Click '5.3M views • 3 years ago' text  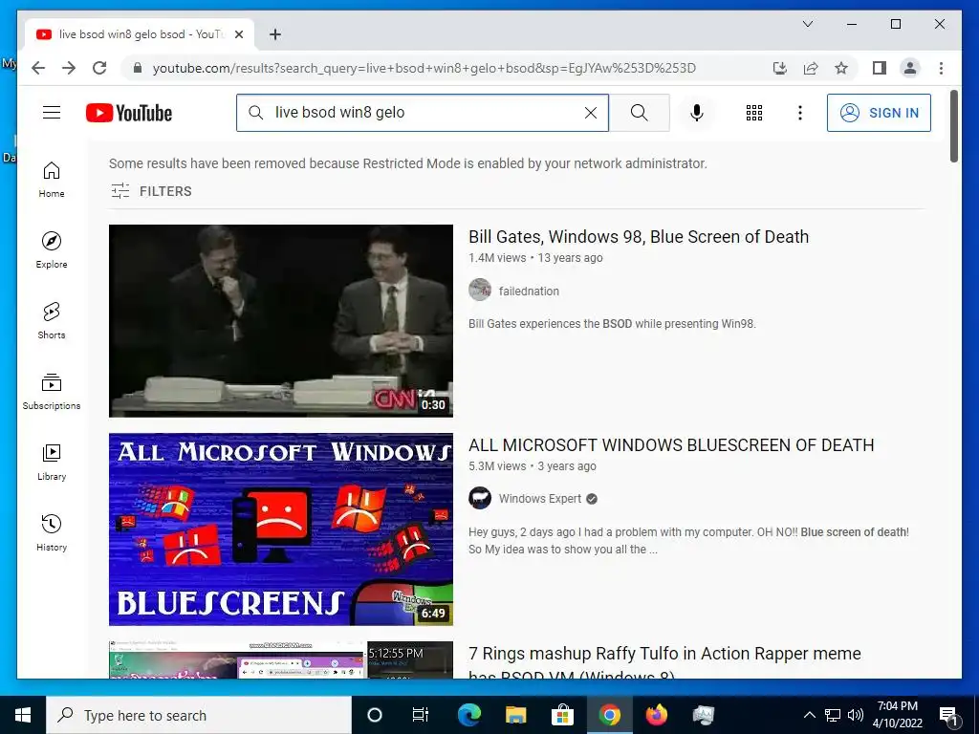(x=533, y=466)
